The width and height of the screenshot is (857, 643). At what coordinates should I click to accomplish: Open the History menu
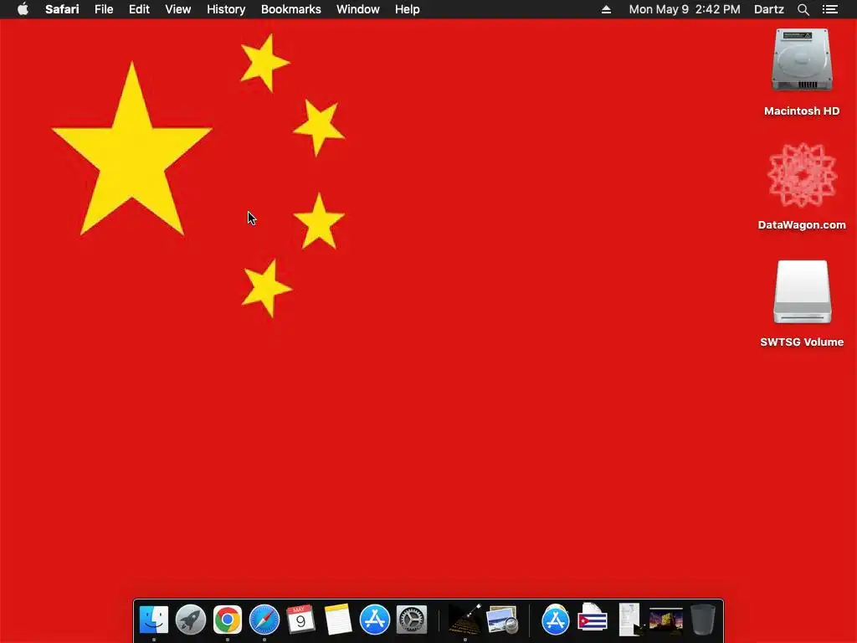226,9
